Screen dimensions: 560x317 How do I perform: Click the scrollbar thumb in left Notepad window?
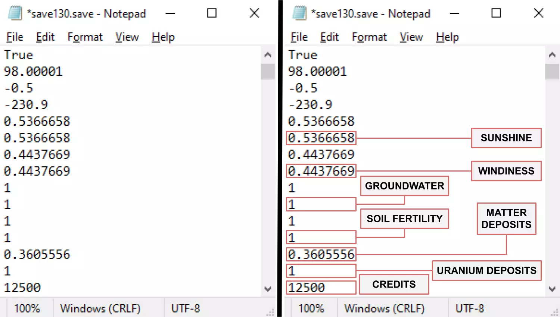pos(268,72)
